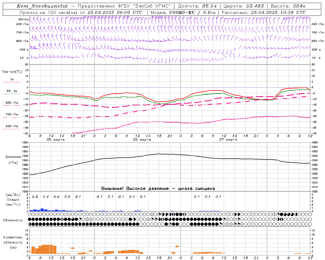
Task: Click the Kem_Novokuznetsk station title
Action: (42, 6)
